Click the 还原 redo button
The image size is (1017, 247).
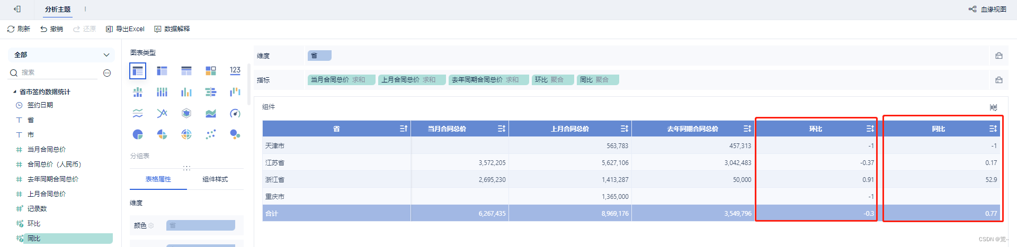click(84, 29)
